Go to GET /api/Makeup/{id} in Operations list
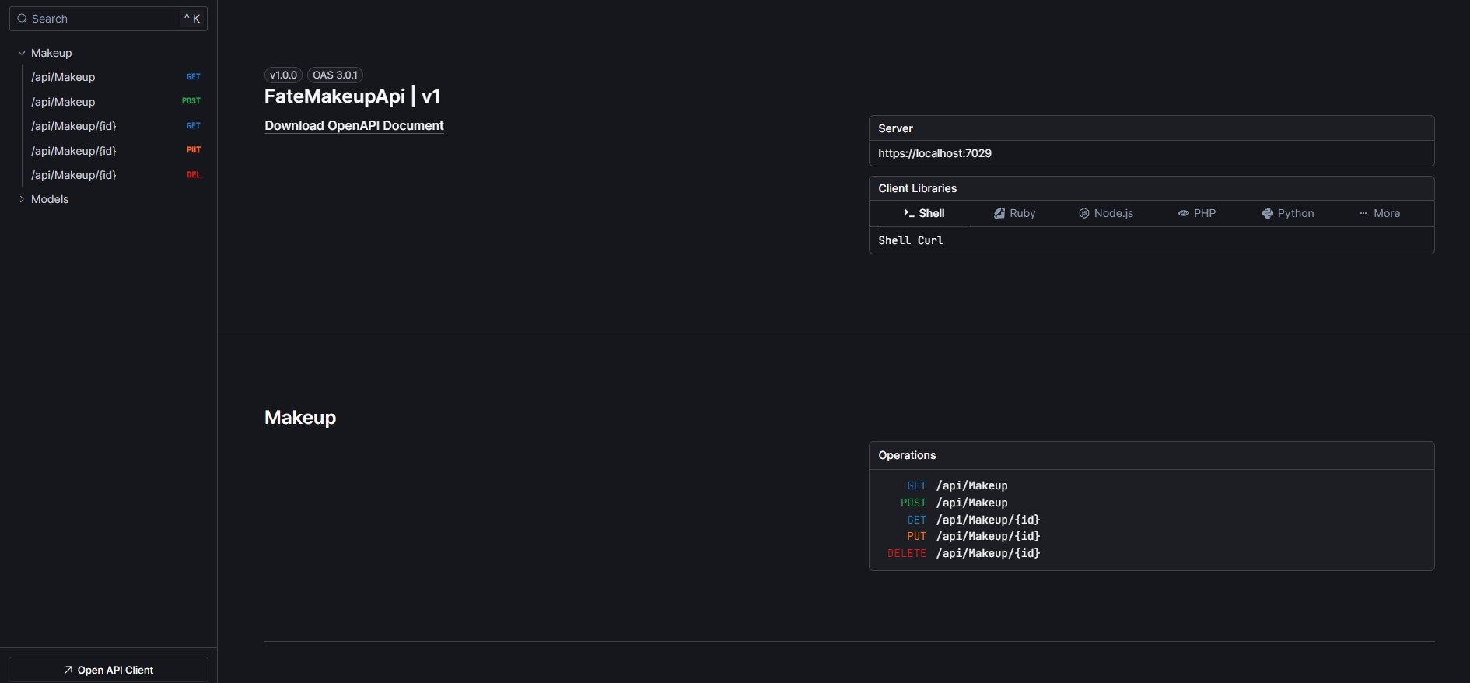 click(x=988, y=520)
